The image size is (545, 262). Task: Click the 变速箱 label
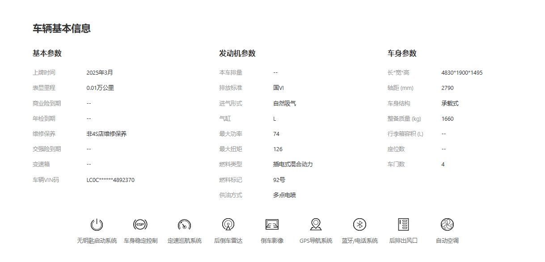pos(41,164)
